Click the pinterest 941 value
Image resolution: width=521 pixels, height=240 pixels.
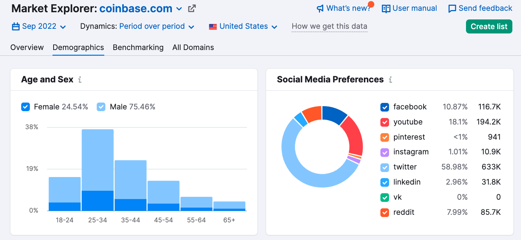(494, 137)
